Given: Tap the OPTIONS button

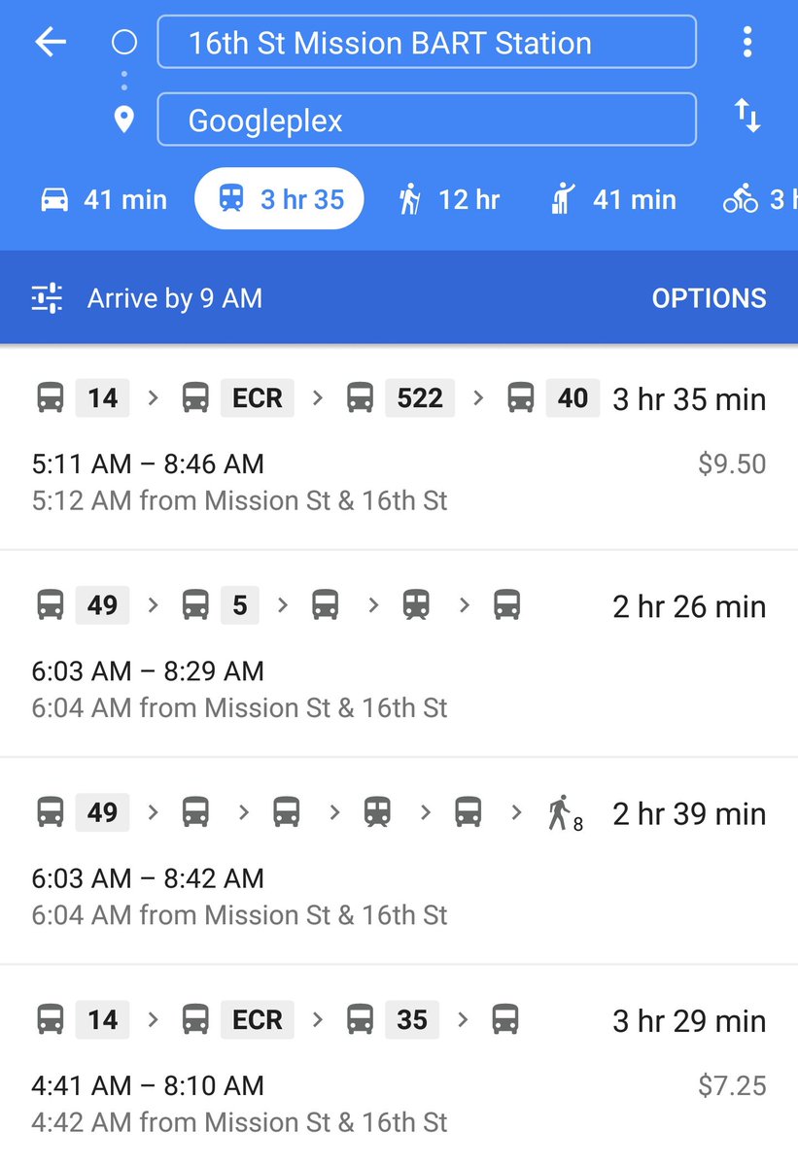Looking at the screenshot, I should coord(709,298).
